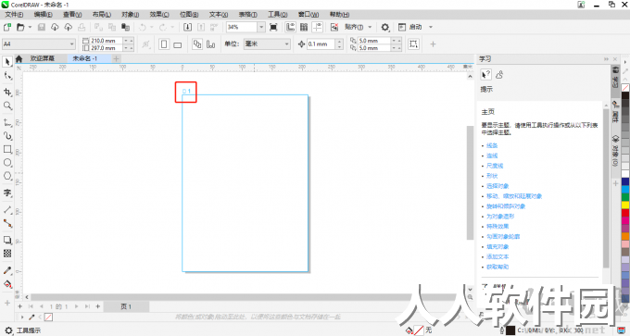Select the Text tool 字
This screenshot has height=336, width=630.
(x=7, y=193)
